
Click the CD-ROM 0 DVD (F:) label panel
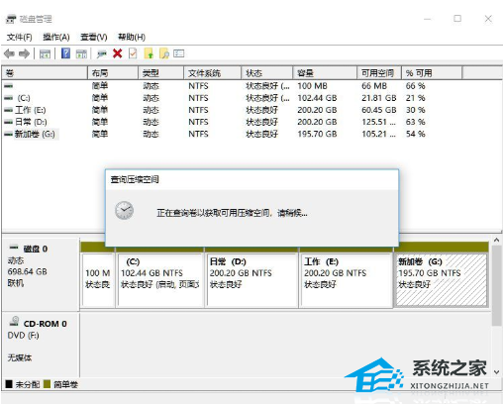click(41, 345)
